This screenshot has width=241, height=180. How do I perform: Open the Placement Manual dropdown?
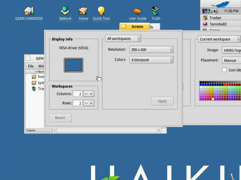click(231, 61)
